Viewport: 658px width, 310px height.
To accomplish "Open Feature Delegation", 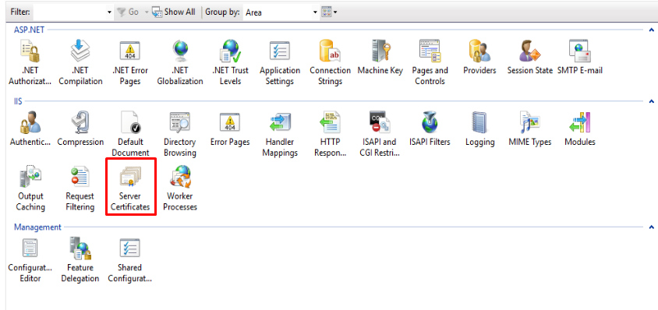I will click(x=80, y=260).
